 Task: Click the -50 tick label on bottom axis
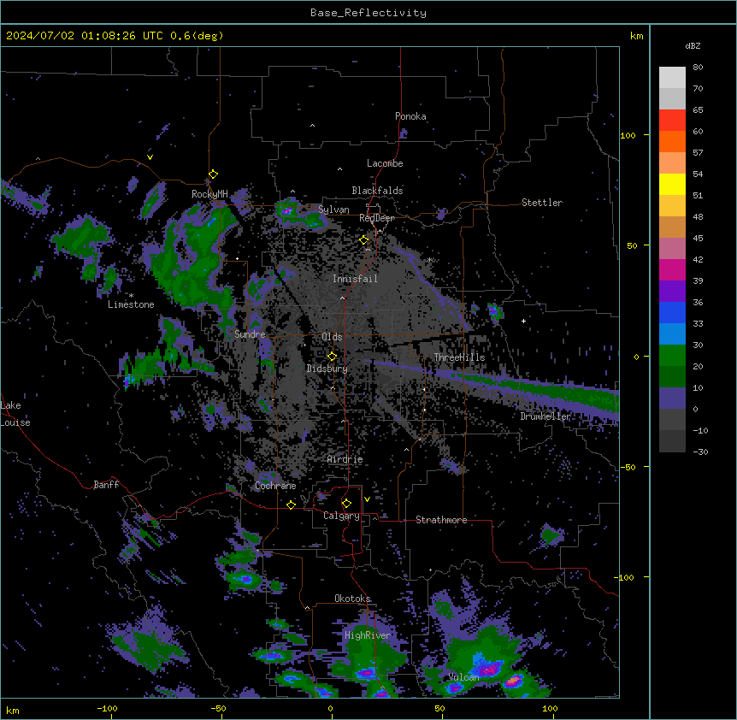(218, 708)
